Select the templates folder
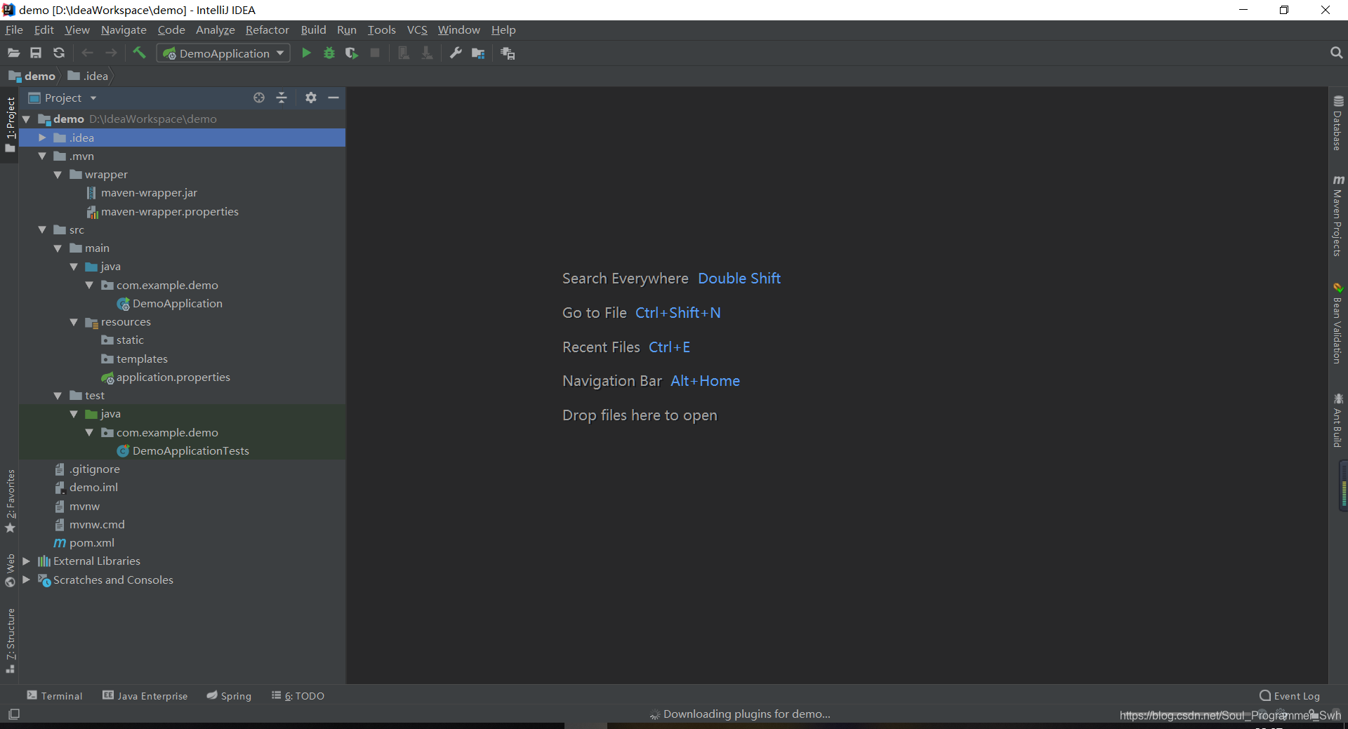 tap(142, 359)
